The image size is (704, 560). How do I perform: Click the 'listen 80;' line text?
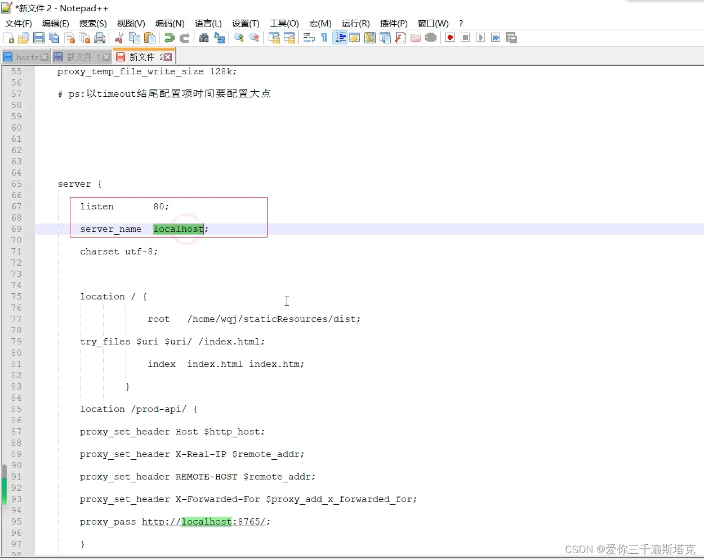(124, 207)
